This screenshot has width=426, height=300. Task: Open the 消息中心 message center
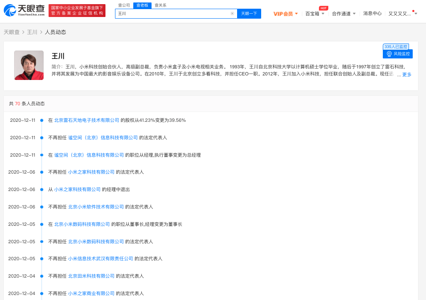coord(372,14)
